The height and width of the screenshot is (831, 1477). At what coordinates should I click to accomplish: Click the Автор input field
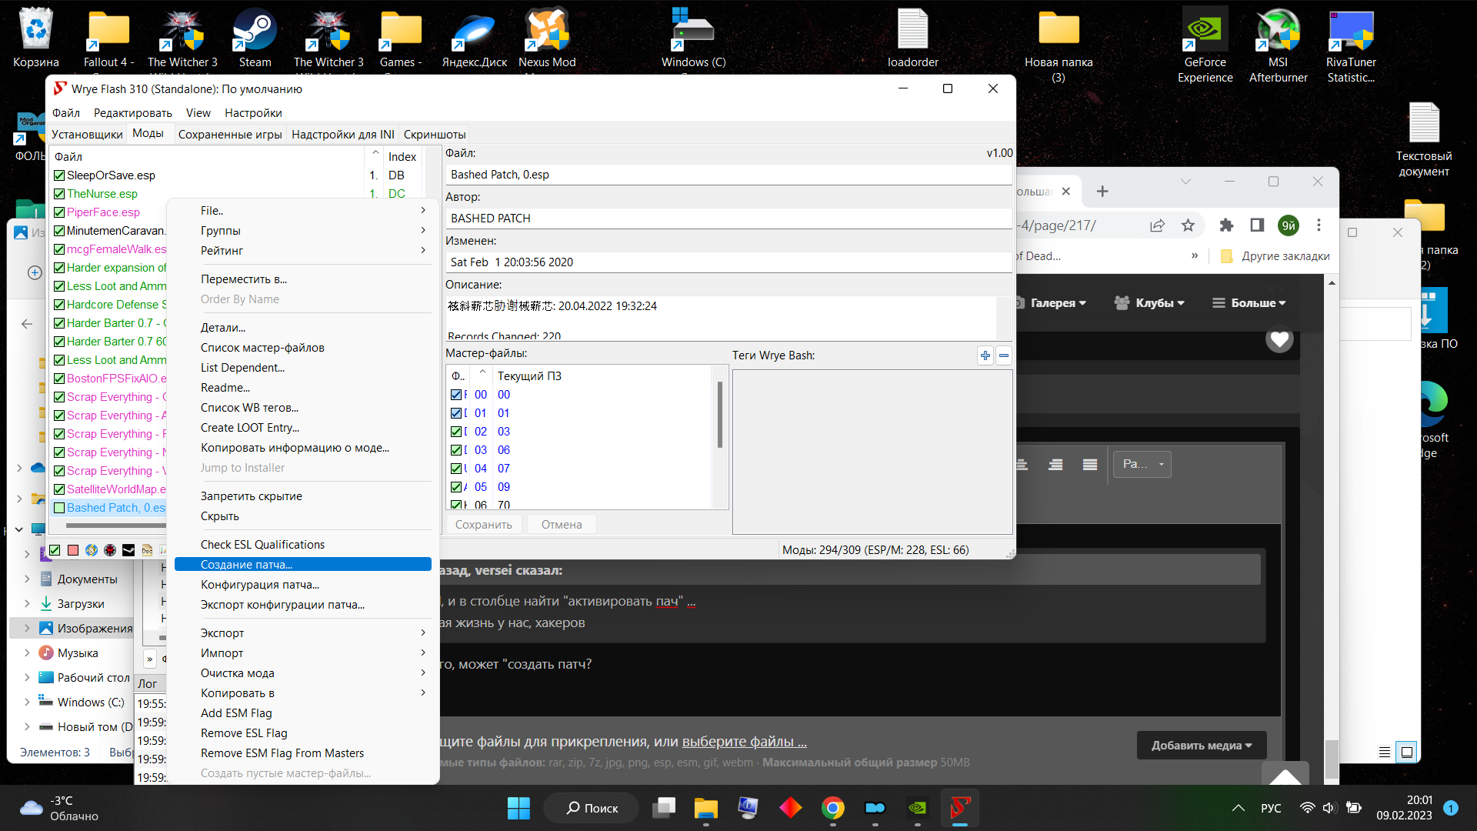[728, 219]
